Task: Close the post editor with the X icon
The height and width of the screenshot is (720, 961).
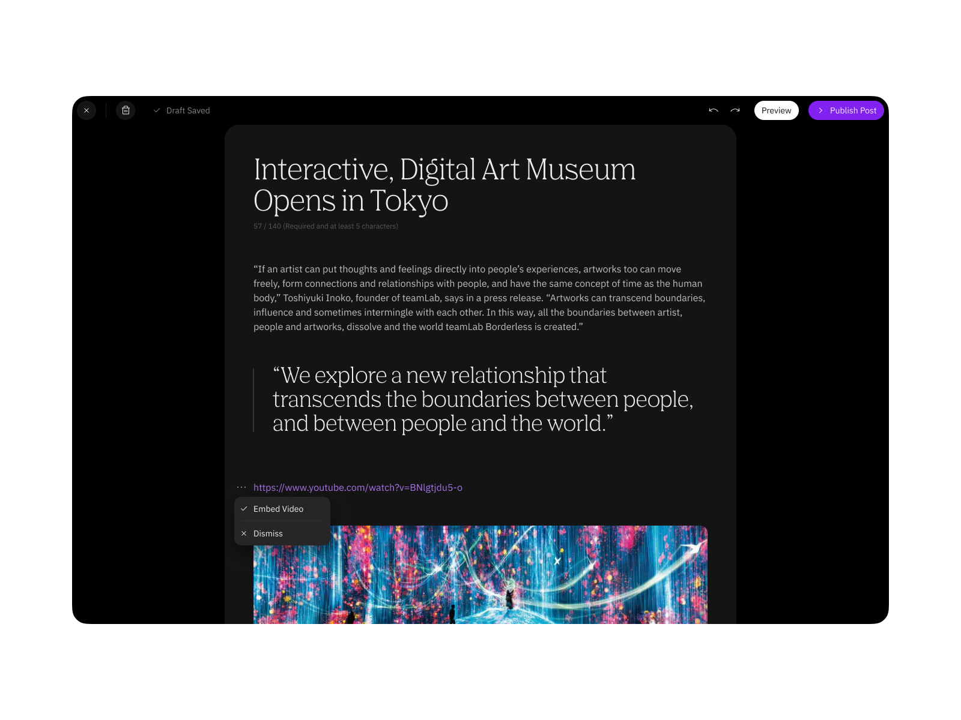Action: click(x=86, y=110)
